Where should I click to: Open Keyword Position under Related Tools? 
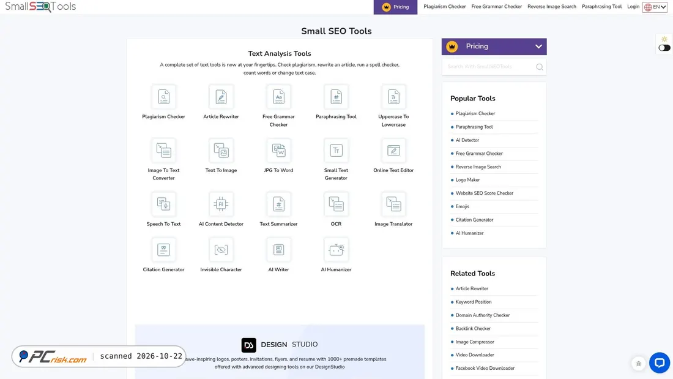pos(474,302)
